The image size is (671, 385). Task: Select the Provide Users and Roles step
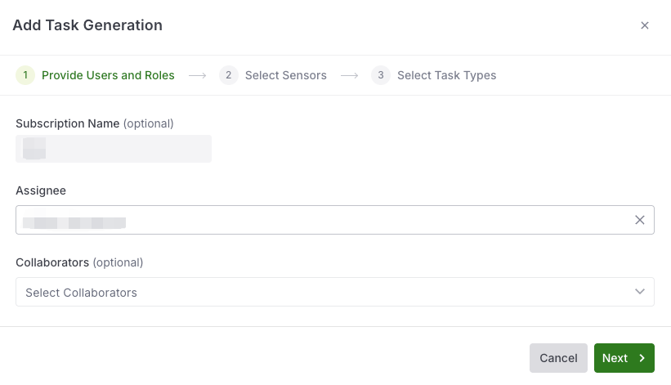click(x=108, y=75)
